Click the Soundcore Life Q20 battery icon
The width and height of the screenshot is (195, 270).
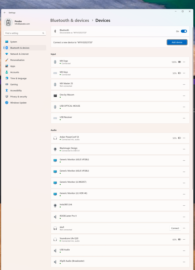pyautogui.click(x=179, y=240)
